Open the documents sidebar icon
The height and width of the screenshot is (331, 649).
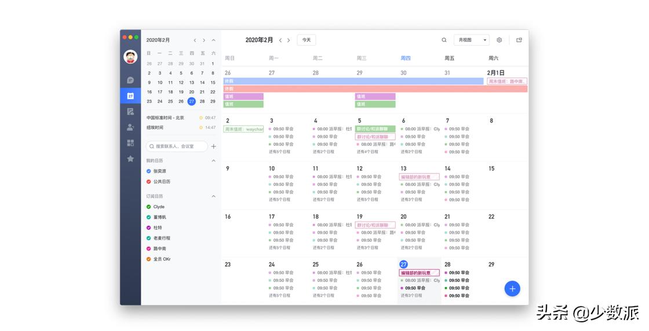coord(130,112)
